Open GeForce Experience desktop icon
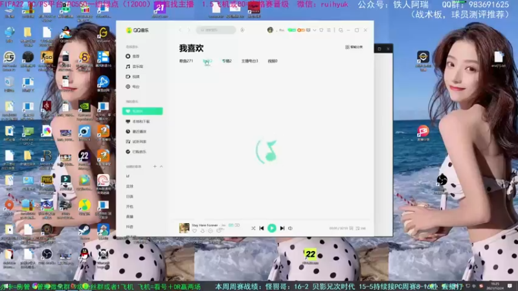Image resolution: width=518 pixels, height=291 pixels. pyautogui.click(x=85, y=110)
